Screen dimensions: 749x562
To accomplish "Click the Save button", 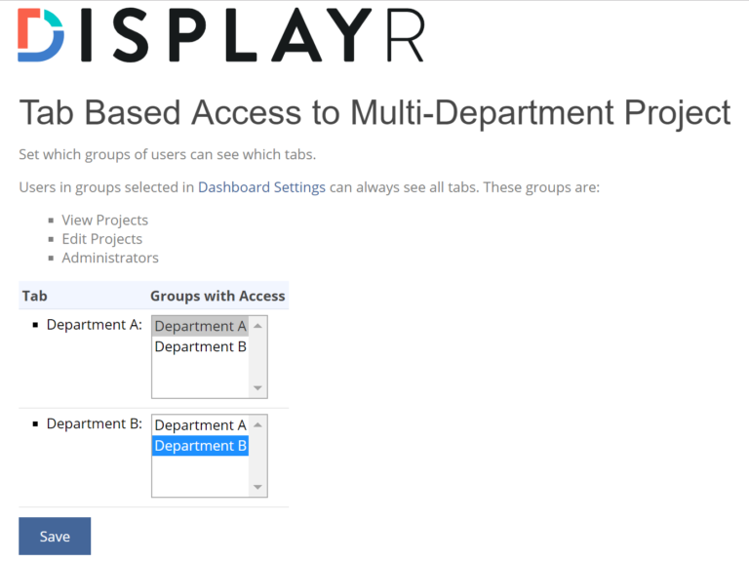I will point(55,537).
